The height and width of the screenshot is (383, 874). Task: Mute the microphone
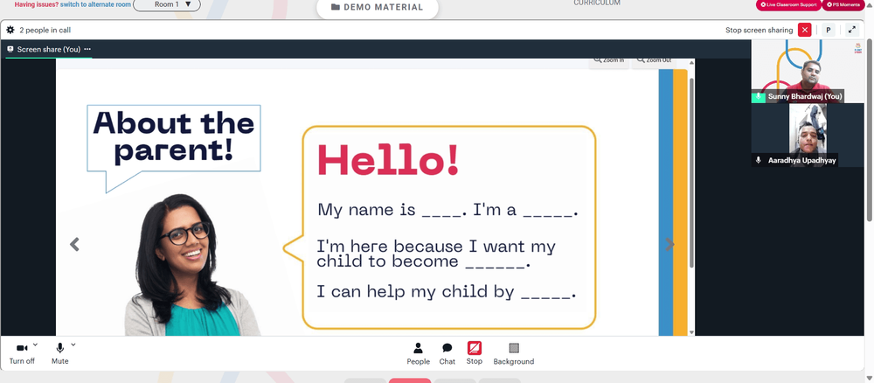click(x=59, y=353)
